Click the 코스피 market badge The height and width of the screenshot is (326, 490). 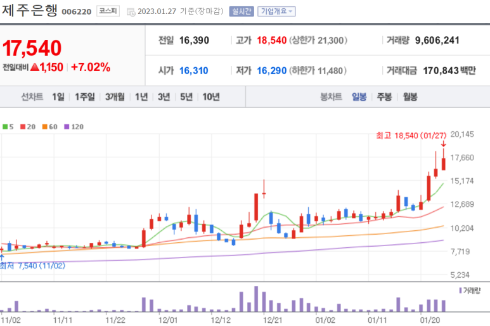[108, 11]
